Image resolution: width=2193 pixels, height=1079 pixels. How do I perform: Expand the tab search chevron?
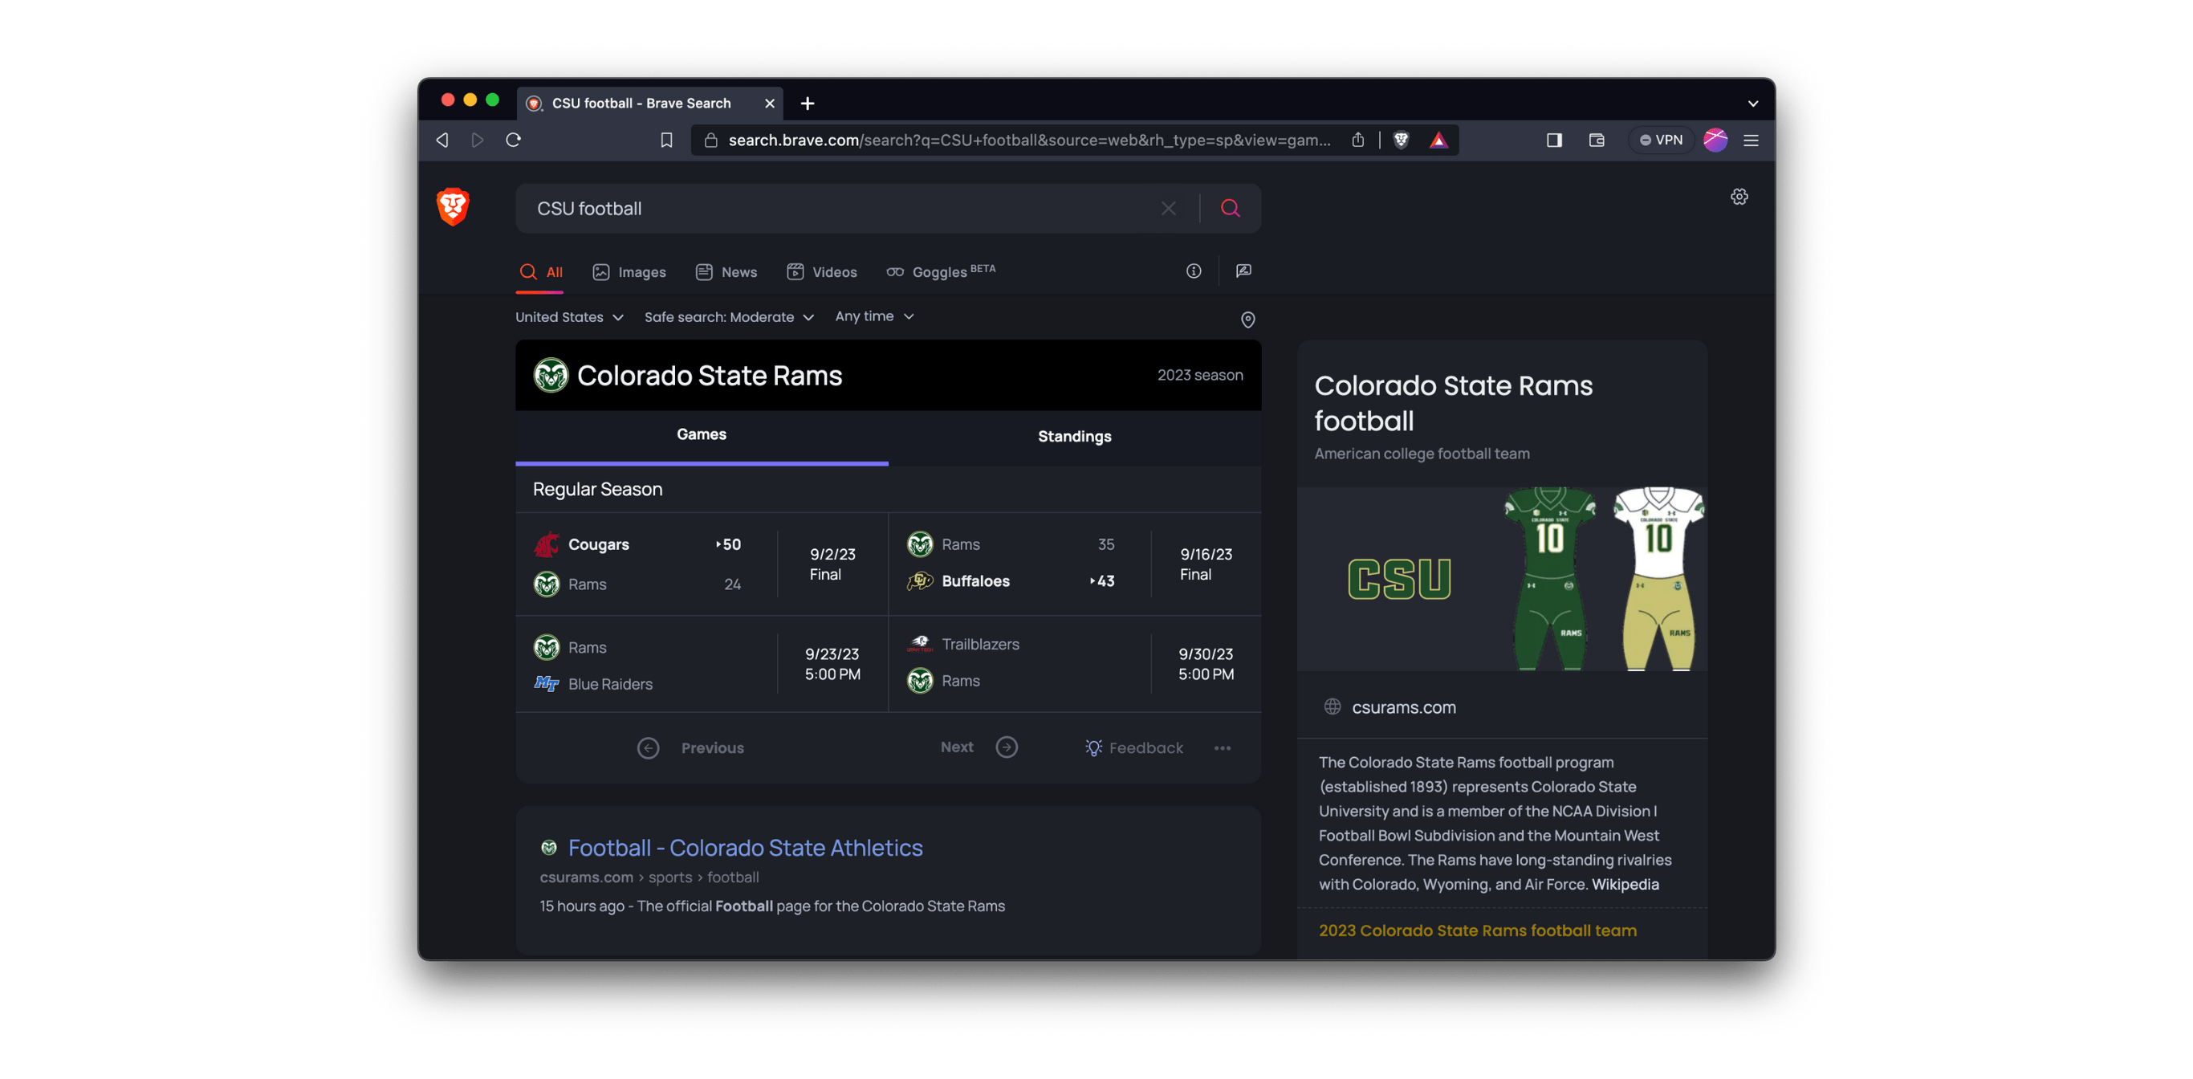pos(1753,103)
